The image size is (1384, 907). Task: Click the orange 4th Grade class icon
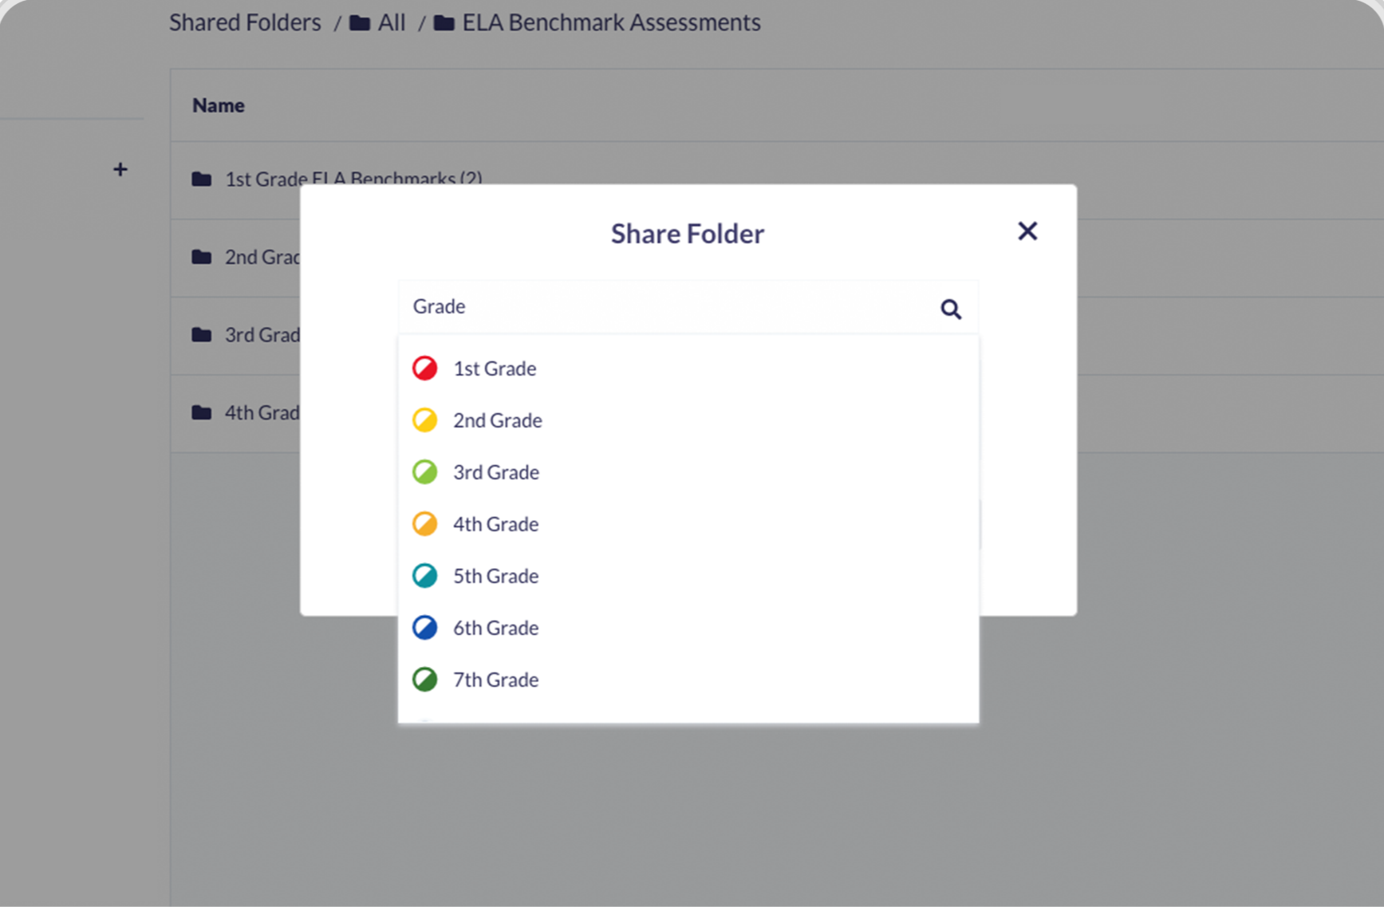(424, 524)
